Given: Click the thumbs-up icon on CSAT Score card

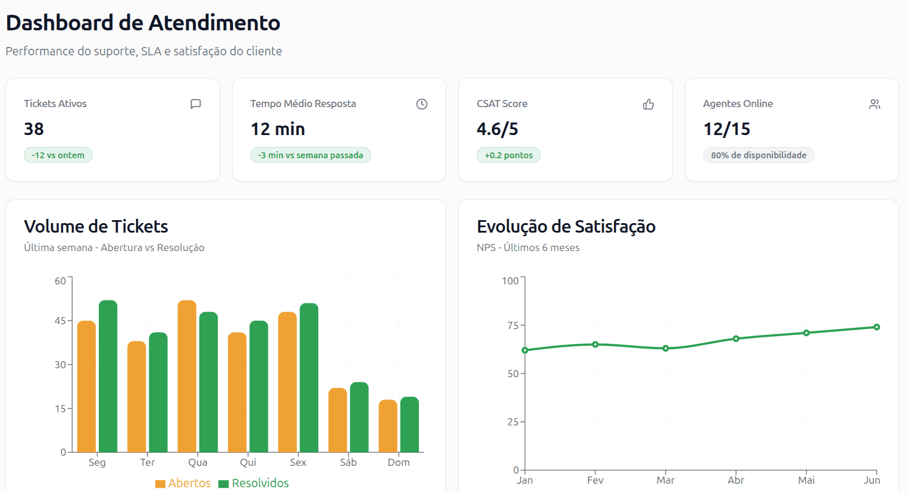Looking at the screenshot, I should coord(648,104).
